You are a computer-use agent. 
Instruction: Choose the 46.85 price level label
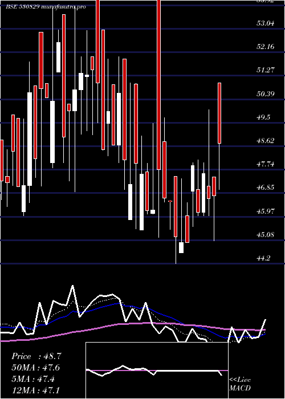click(x=266, y=188)
